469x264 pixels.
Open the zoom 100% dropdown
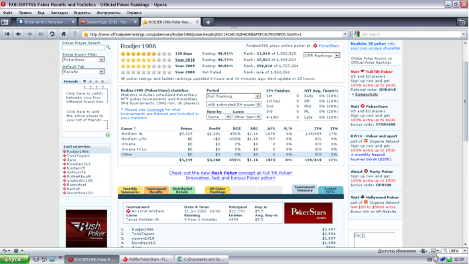(x=464, y=251)
